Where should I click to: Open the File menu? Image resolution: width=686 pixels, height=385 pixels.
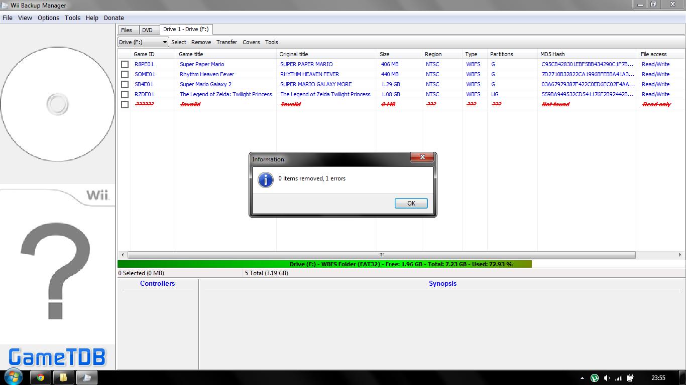coord(8,18)
